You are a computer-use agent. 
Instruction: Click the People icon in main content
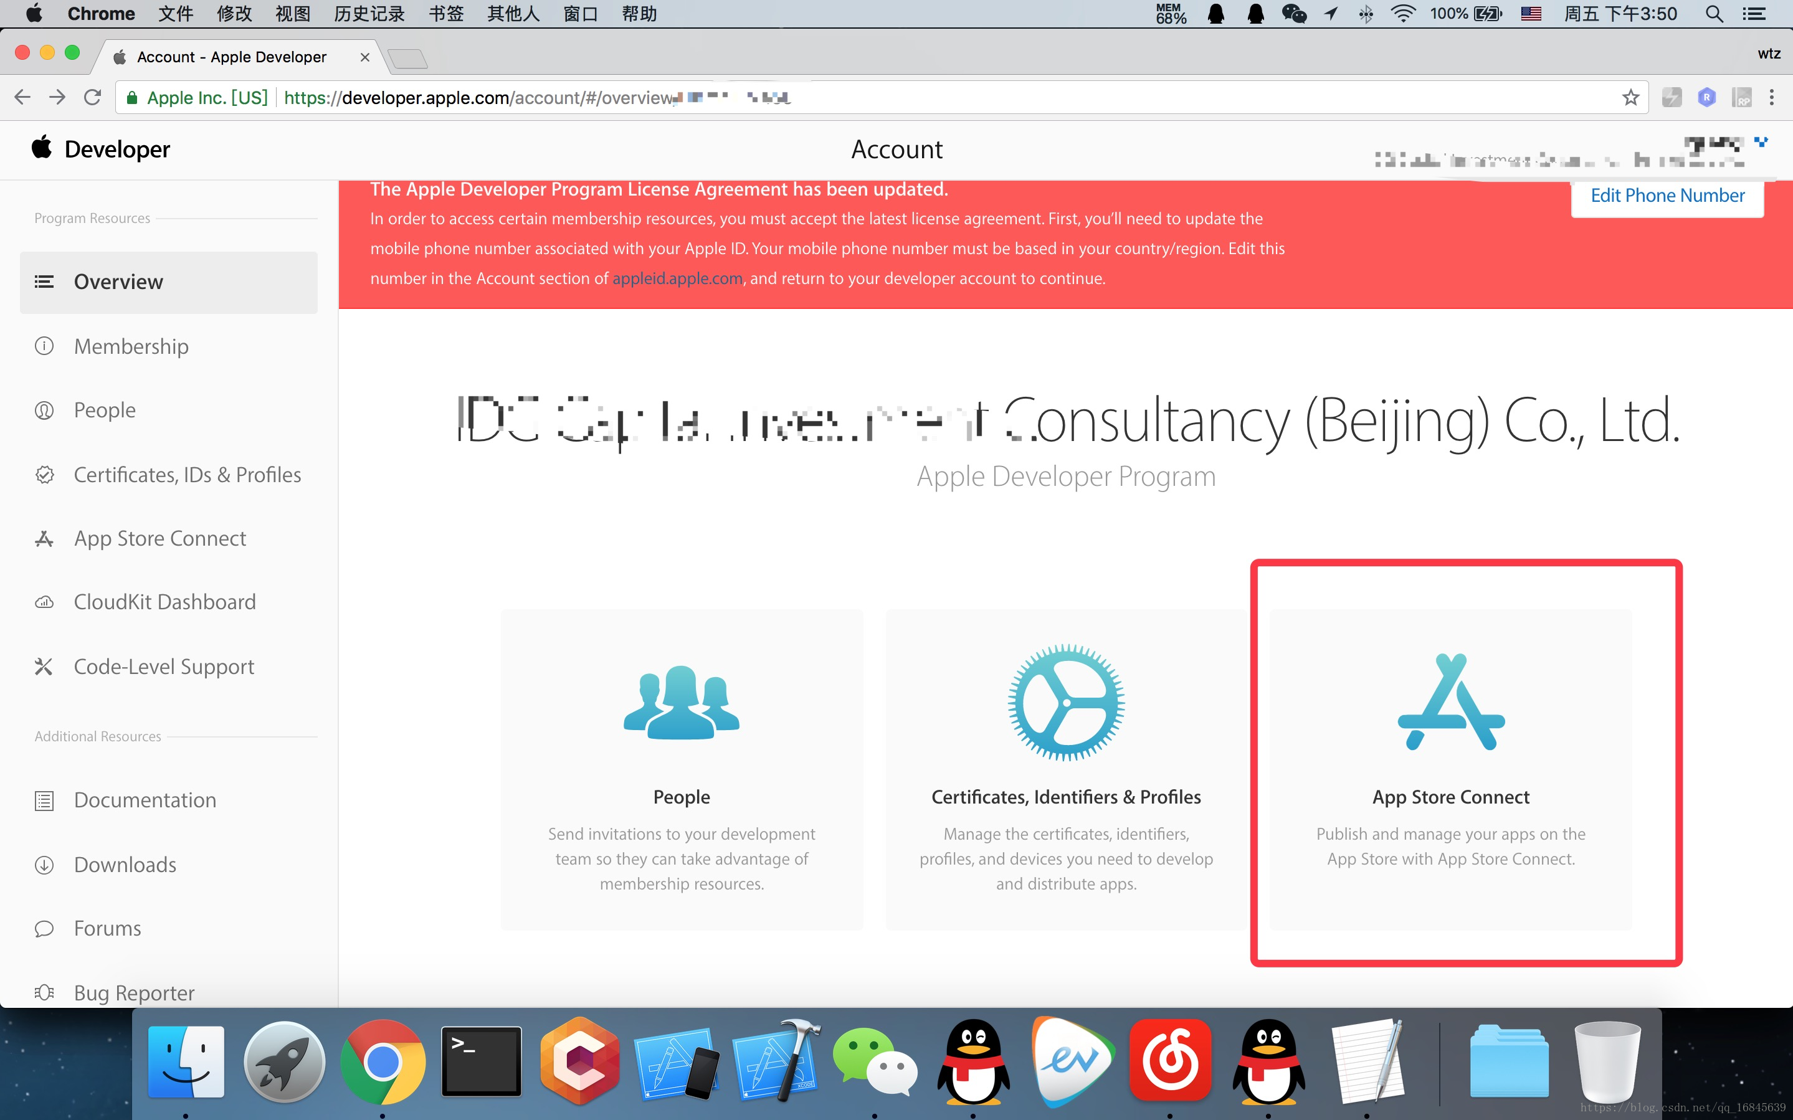[x=680, y=705]
